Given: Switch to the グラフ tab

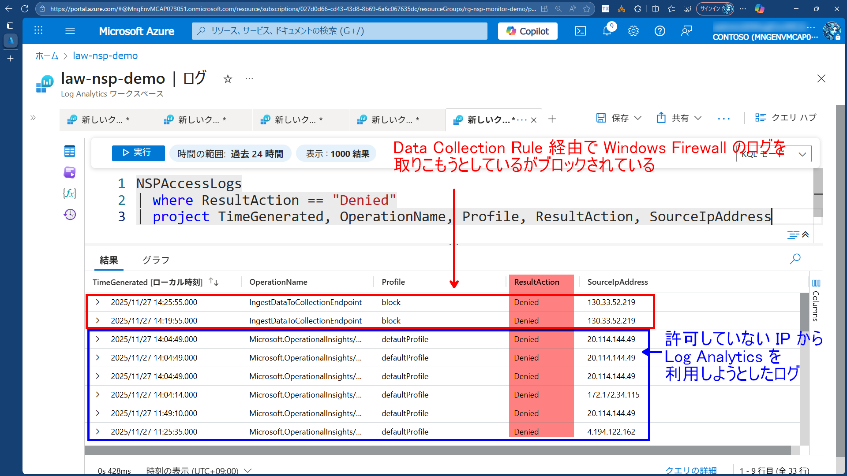Looking at the screenshot, I should pyautogui.click(x=155, y=260).
